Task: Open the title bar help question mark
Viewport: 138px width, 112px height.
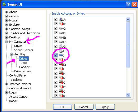Action: pyautogui.click(x=129, y=5)
